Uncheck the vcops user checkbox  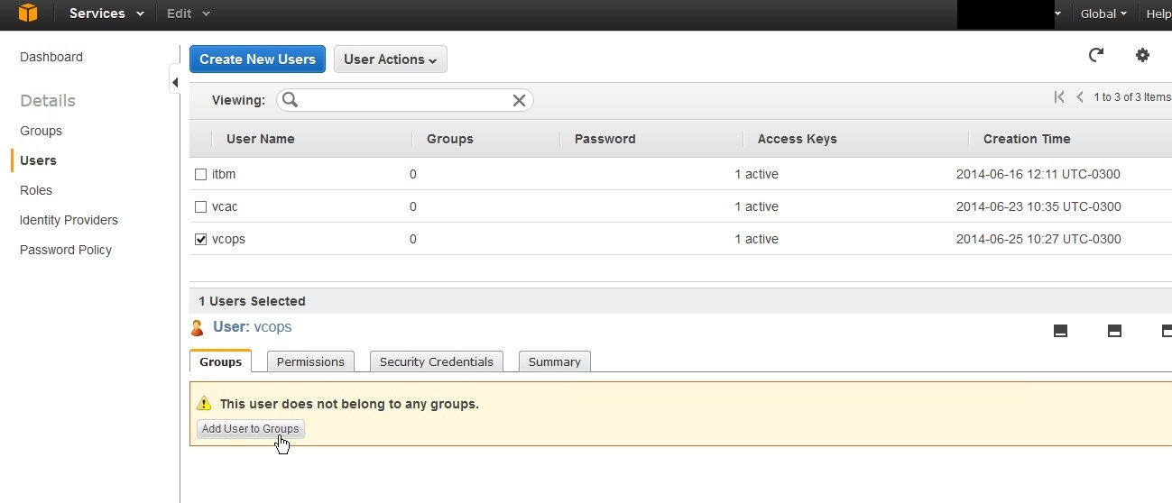pyautogui.click(x=201, y=239)
